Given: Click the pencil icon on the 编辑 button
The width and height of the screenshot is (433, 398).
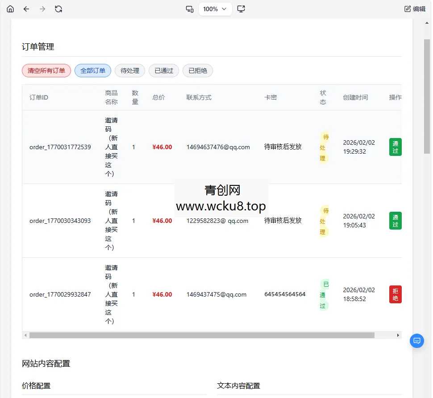Looking at the screenshot, I should (408, 8).
